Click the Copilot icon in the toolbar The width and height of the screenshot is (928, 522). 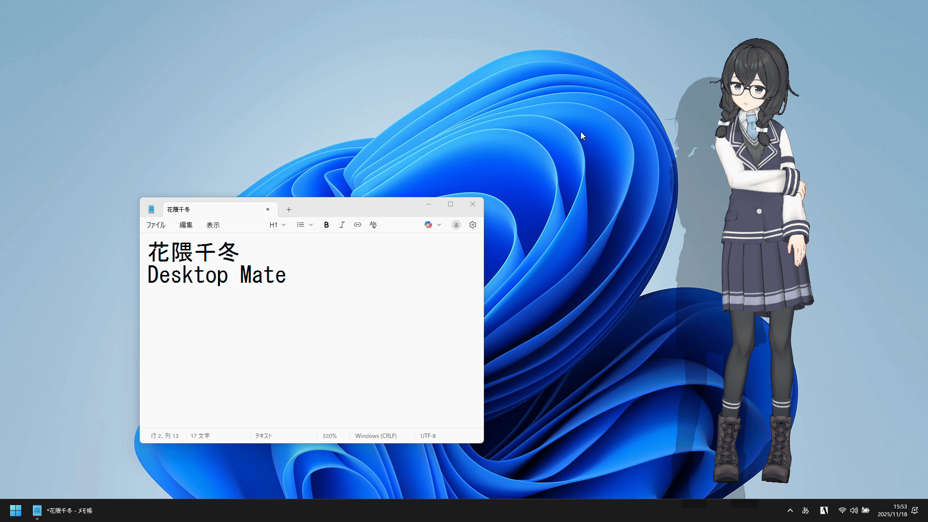[x=428, y=225]
